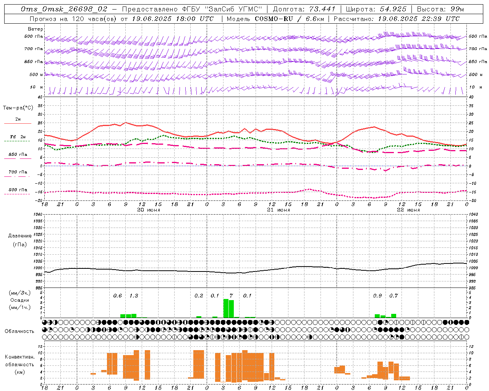489x391 pixels.
Task: Click the dashed line sample under Td 2м
Action: [17, 141]
